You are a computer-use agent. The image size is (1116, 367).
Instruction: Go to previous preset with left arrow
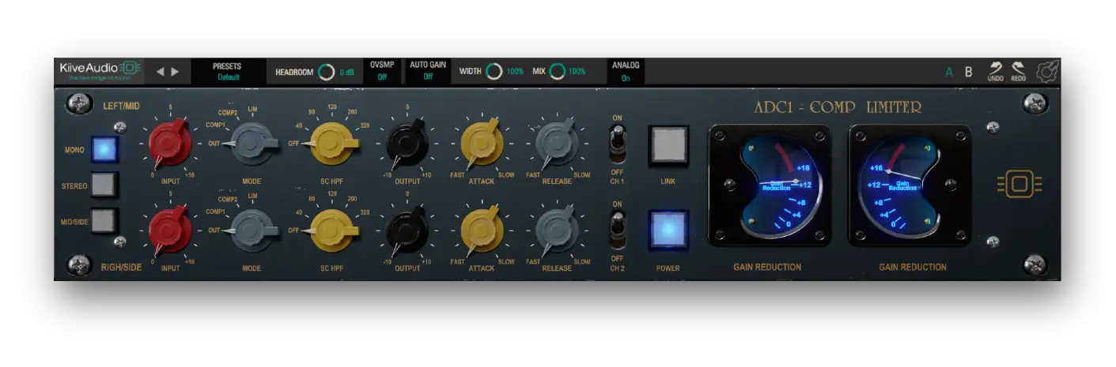pyautogui.click(x=161, y=72)
